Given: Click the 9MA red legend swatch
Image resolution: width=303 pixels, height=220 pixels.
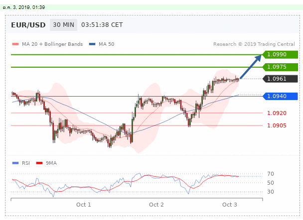Looking at the screenshot, I should 39,163.
